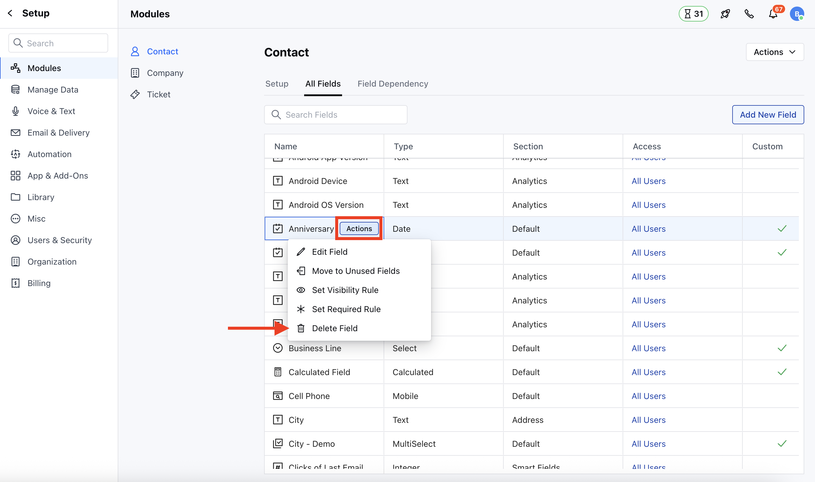
Task: Open the user profile avatar
Action: 796,14
